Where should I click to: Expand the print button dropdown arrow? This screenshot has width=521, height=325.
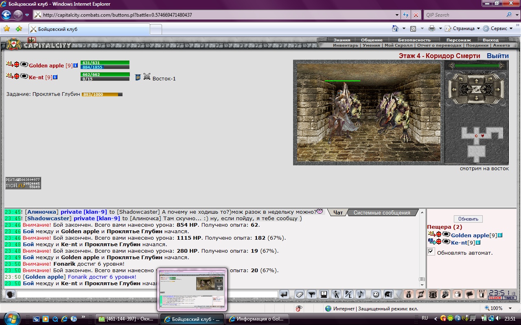tap(440, 28)
